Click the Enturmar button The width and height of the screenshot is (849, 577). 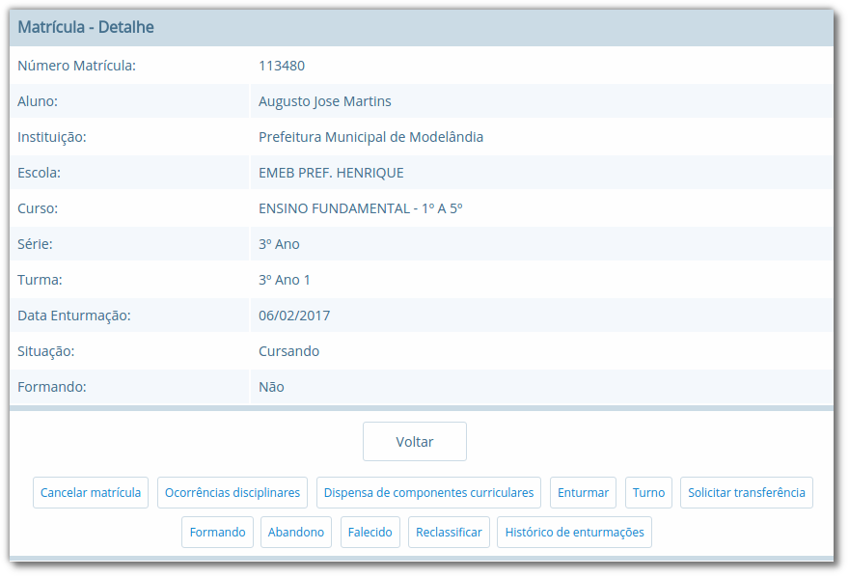coord(583,492)
